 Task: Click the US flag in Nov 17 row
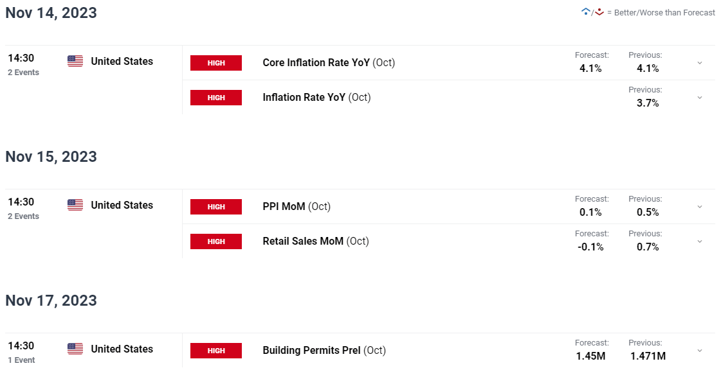click(75, 349)
